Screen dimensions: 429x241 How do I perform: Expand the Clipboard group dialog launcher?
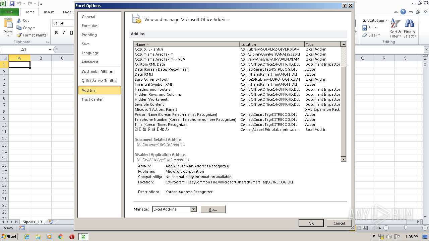tap(47, 42)
